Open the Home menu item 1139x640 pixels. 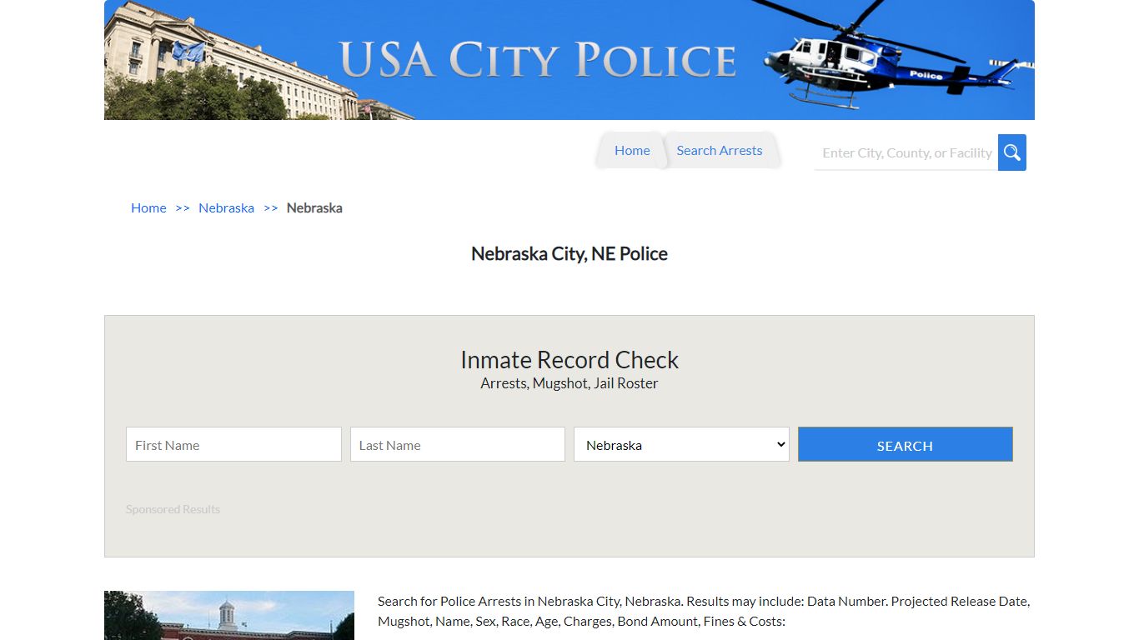631,150
